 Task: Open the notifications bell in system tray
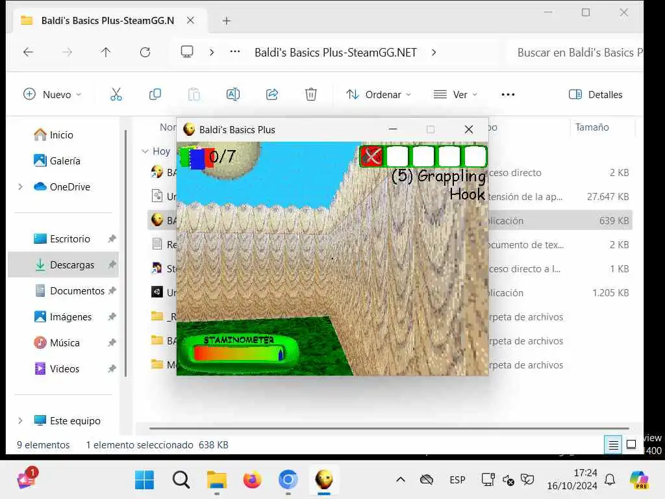(610, 480)
